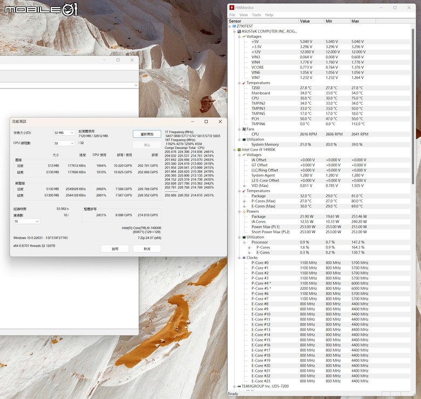Click the TEAMGROUP memory module icon
421x399 pixels.
coord(239,386)
